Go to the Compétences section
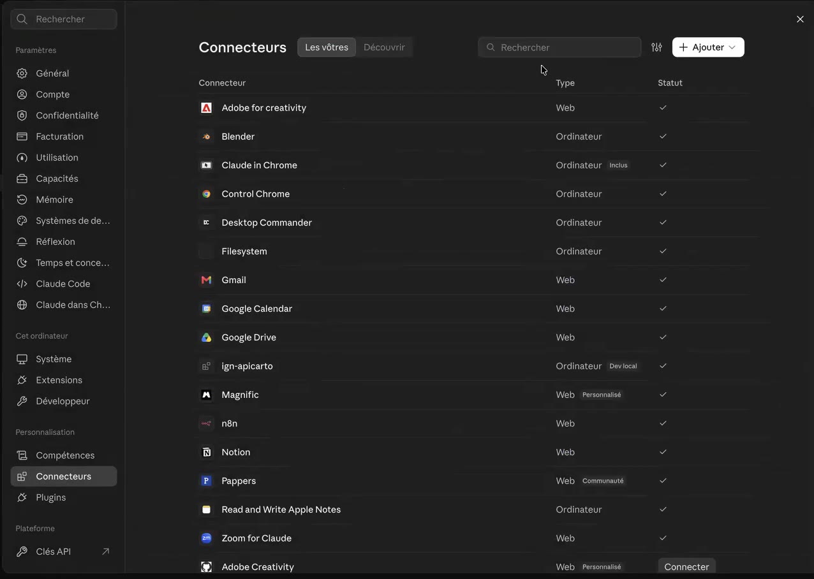 (64, 455)
